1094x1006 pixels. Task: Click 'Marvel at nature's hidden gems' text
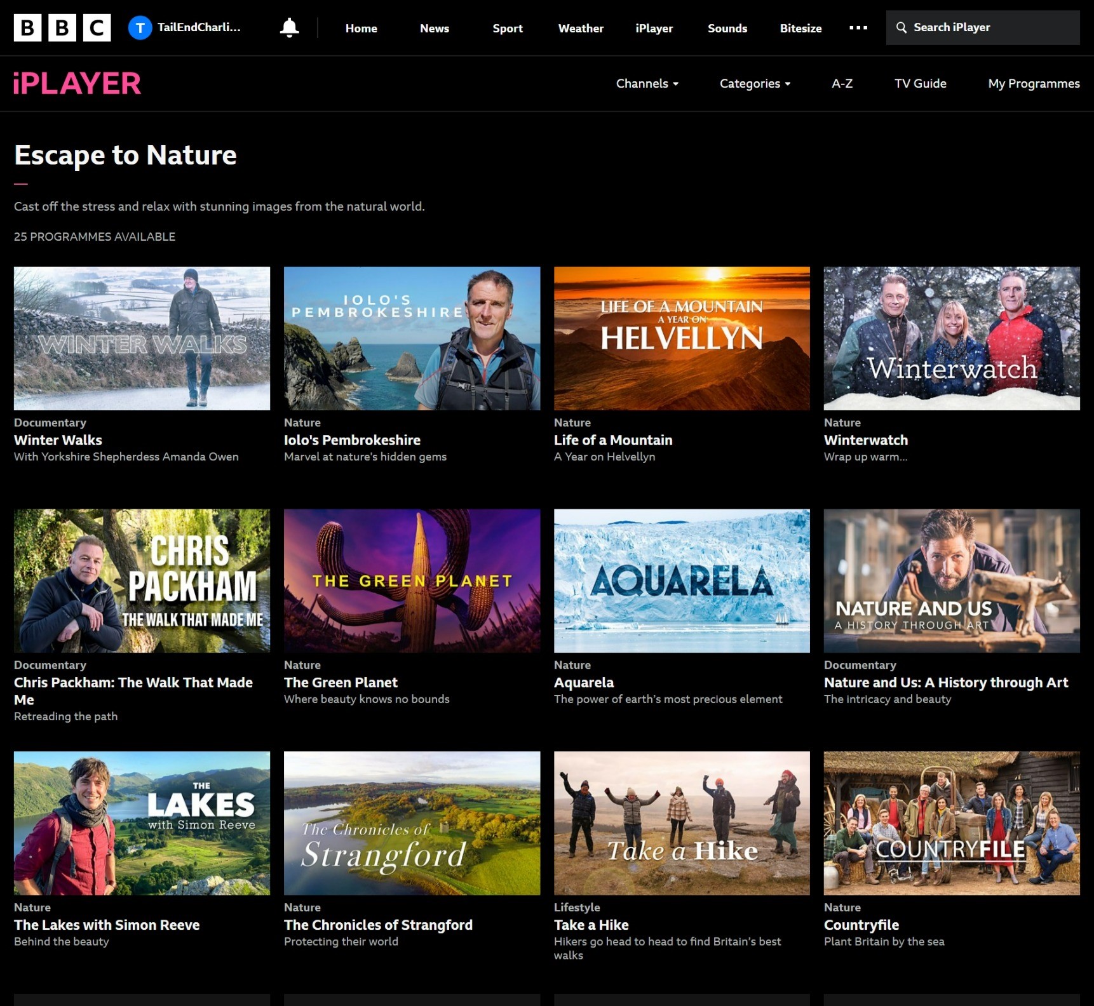[365, 457]
